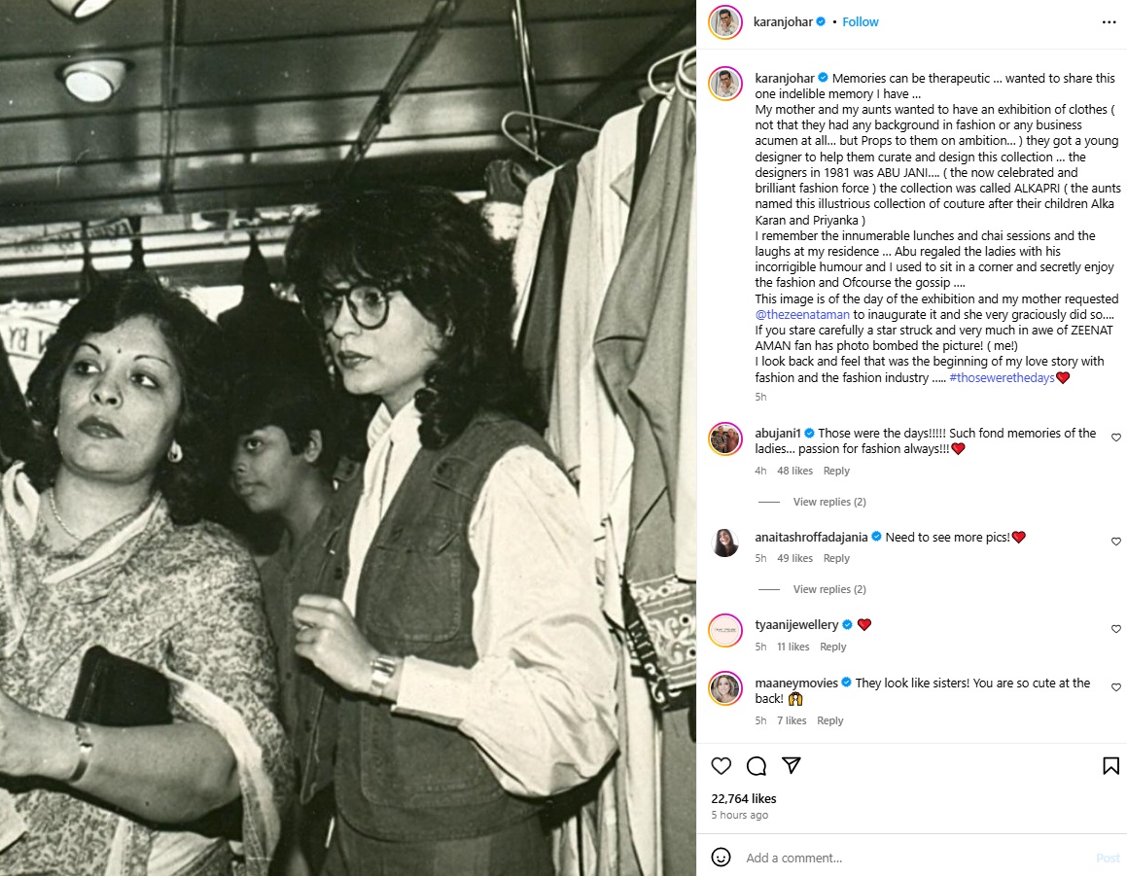Open the three-dots more options menu
Image resolution: width=1127 pixels, height=876 pixels.
point(1109,22)
